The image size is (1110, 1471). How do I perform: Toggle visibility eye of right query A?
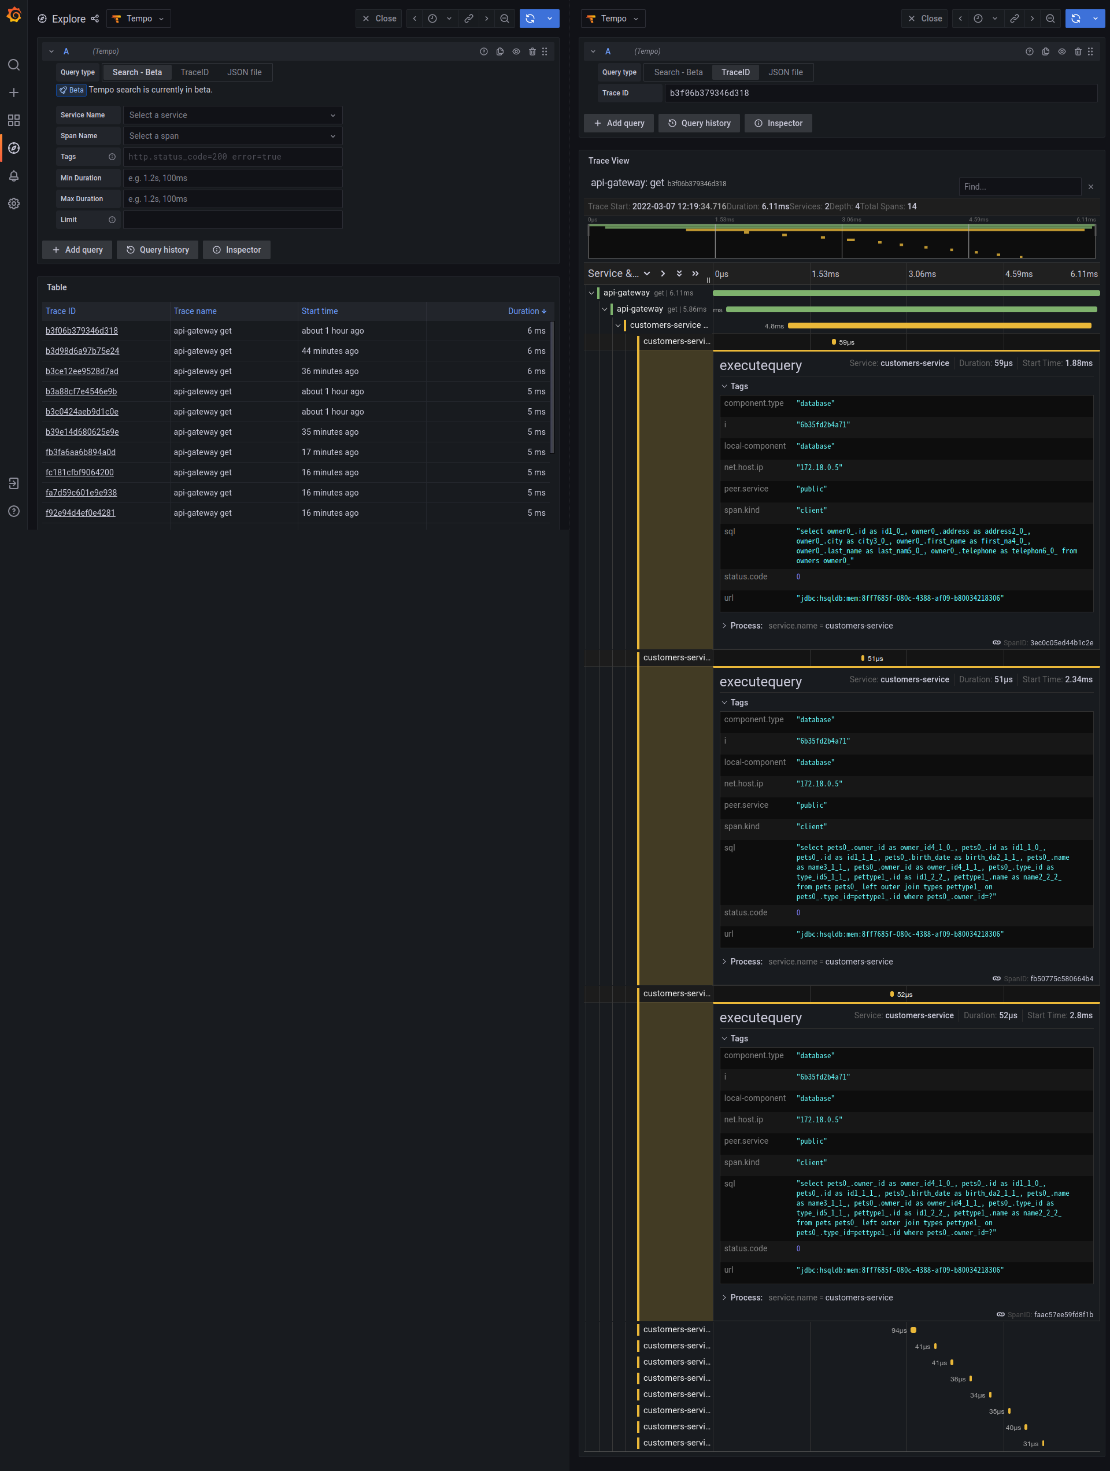coord(1061,51)
